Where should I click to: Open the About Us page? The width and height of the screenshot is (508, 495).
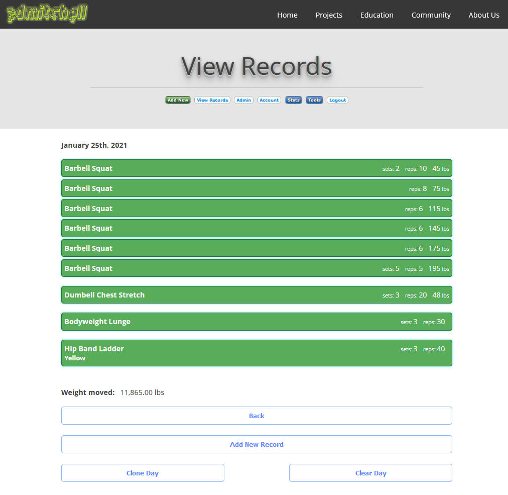tap(483, 15)
